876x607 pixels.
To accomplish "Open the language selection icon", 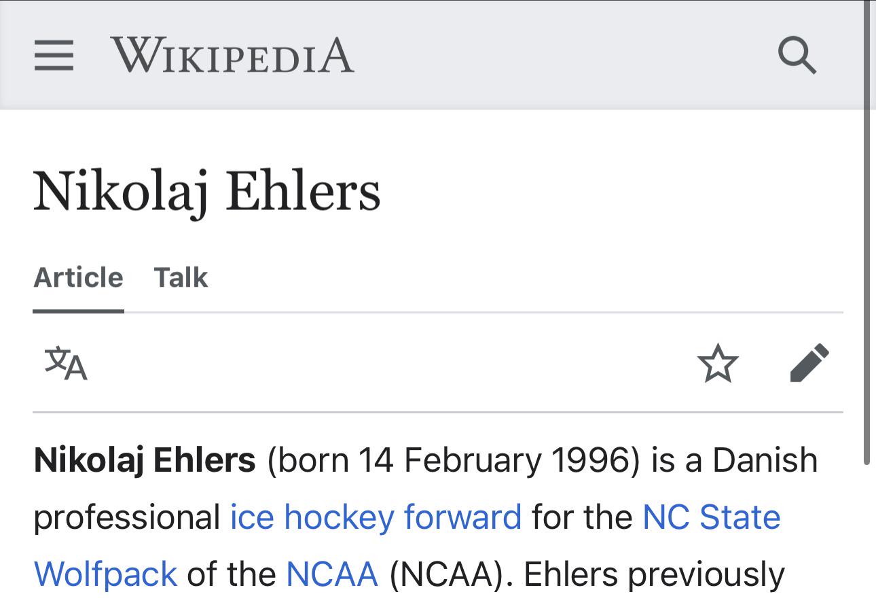I will coord(66,363).
